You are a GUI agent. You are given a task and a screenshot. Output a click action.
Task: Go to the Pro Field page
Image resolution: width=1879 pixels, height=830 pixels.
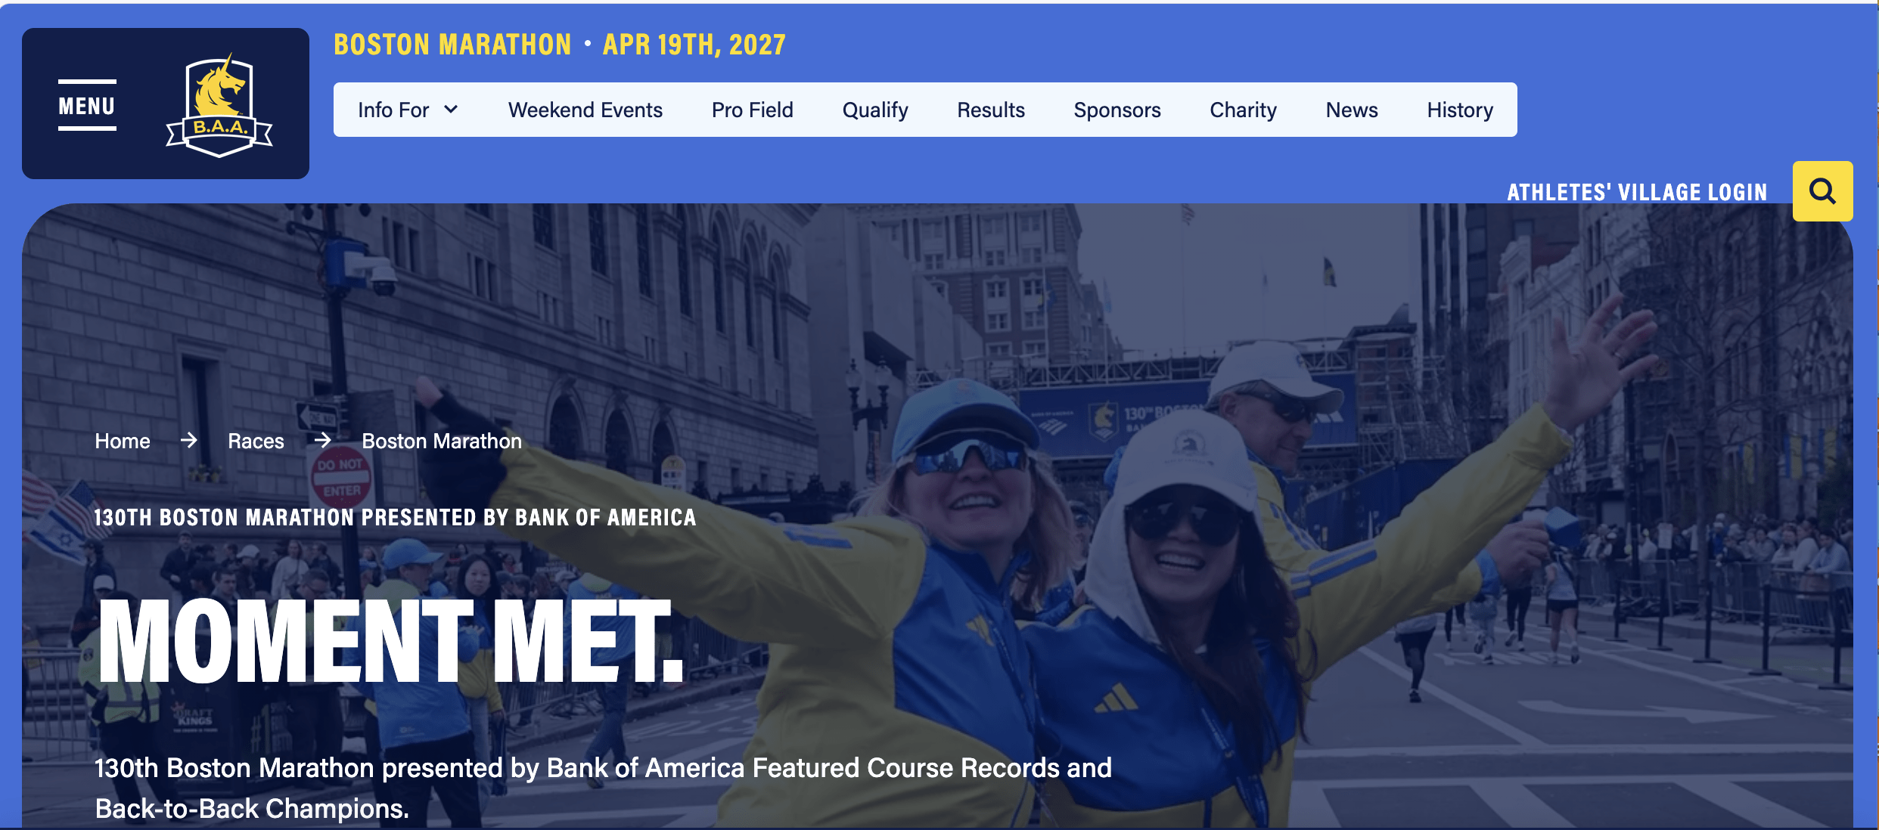[753, 110]
